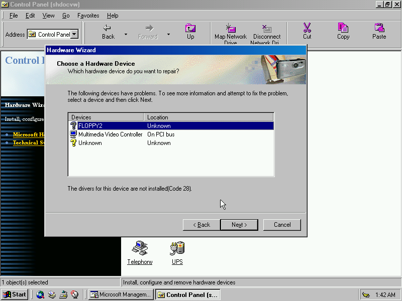Viewport: 402px width, 301px height.
Task: Click the Back arrow toolbar icon
Action: click(108, 28)
